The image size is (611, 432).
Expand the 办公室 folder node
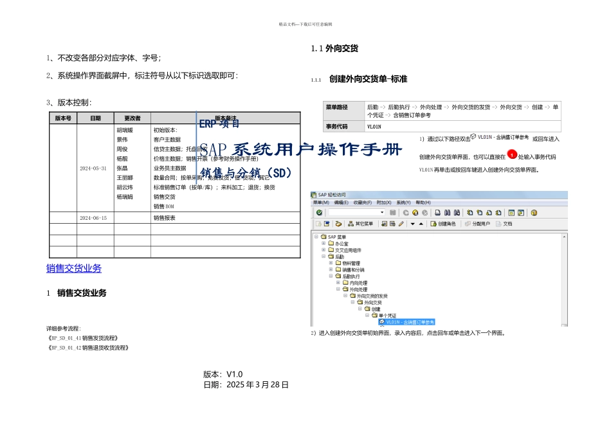324,243
